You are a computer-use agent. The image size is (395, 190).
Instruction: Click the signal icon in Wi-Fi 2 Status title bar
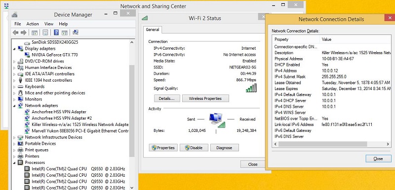[x=145, y=18]
